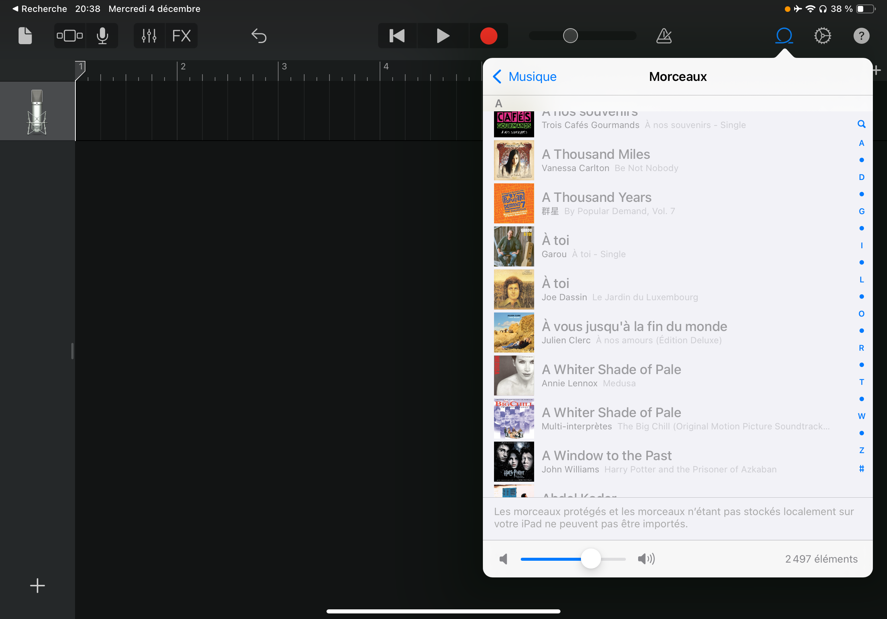Add song section with plus
Image resolution: width=887 pixels, height=619 pixels.
(x=877, y=70)
